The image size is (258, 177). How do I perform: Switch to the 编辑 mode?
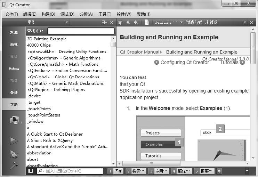pyautogui.click(x=14, y=45)
